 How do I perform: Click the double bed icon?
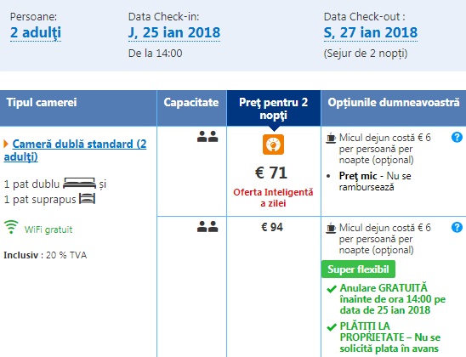[79, 184]
